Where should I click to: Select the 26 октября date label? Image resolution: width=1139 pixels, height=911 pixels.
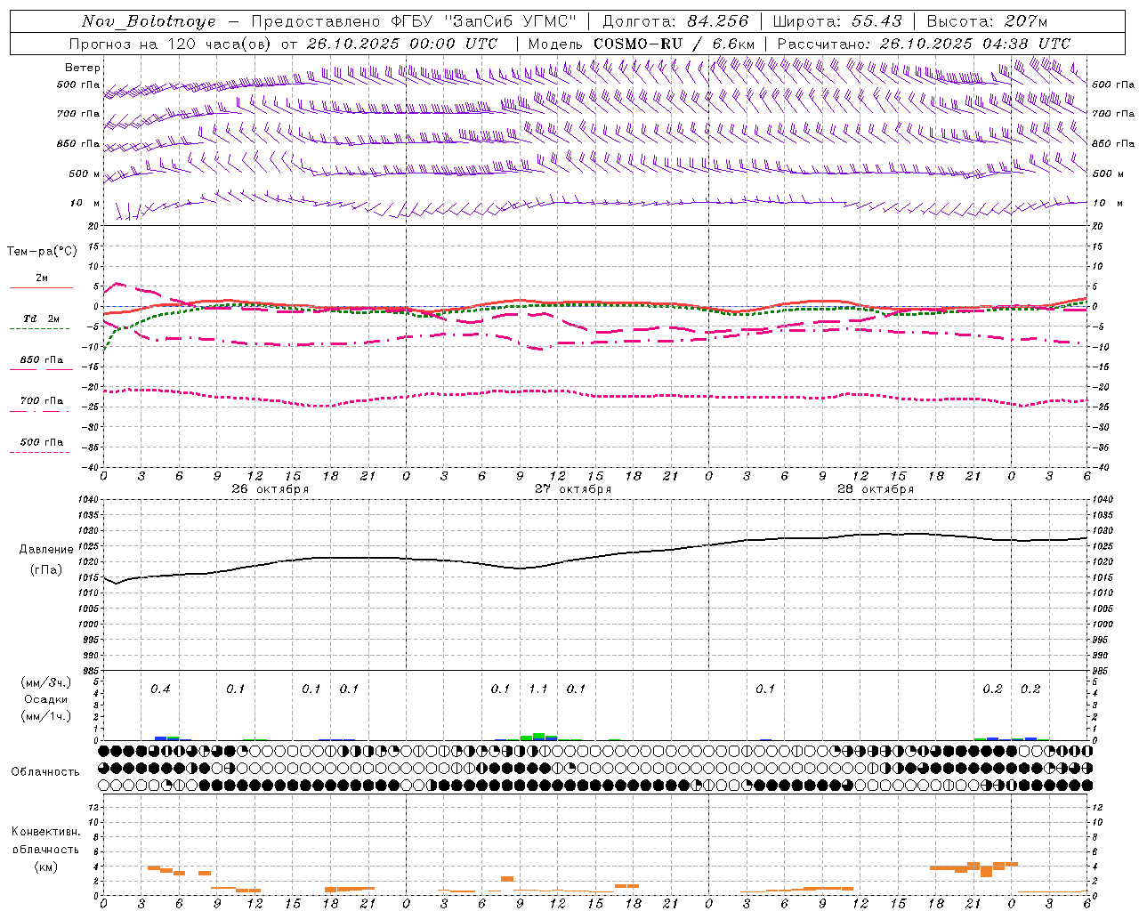click(270, 489)
